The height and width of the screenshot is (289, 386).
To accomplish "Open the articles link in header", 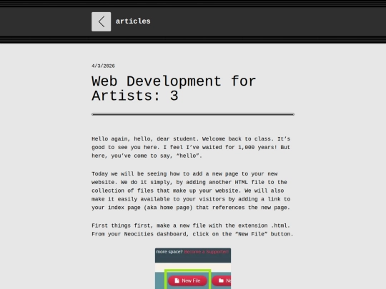I will (133, 21).
